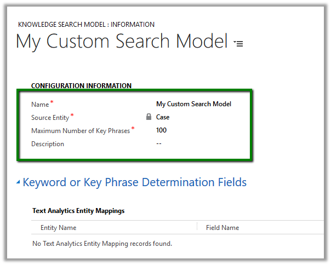Select the Name field value

pyautogui.click(x=193, y=104)
